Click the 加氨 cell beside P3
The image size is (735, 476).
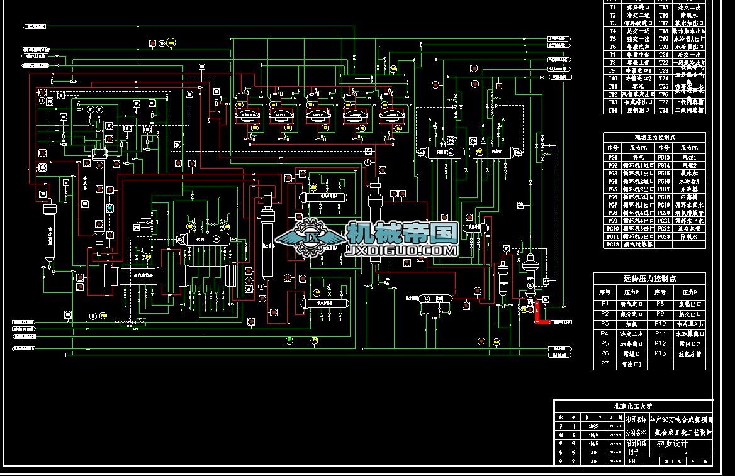tap(631, 324)
